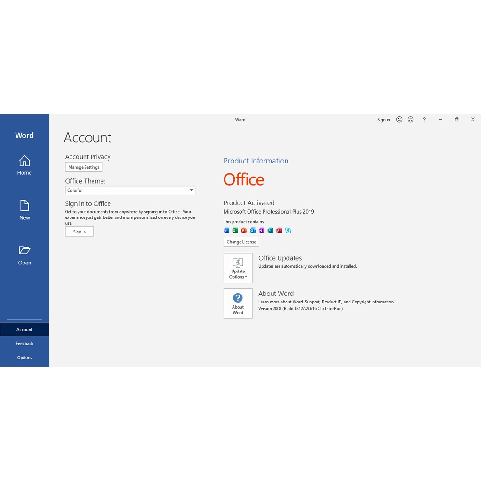481x481 pixels.
Task: Click 'Updates are automatically downloaded and installed' text
Action: pos(307,266)
